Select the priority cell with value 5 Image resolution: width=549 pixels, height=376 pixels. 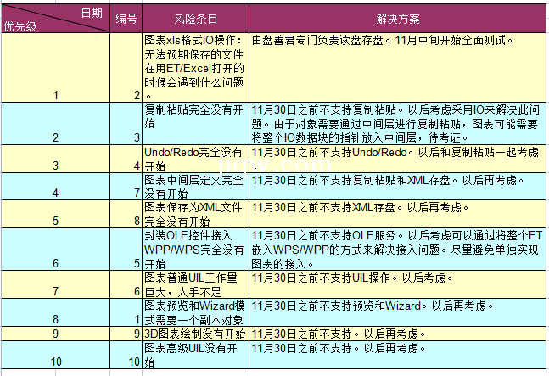click(56, 214)
